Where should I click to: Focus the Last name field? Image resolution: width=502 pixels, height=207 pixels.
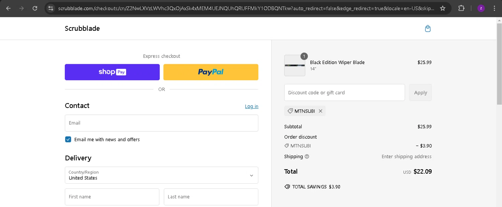click(x=211, y=197)
